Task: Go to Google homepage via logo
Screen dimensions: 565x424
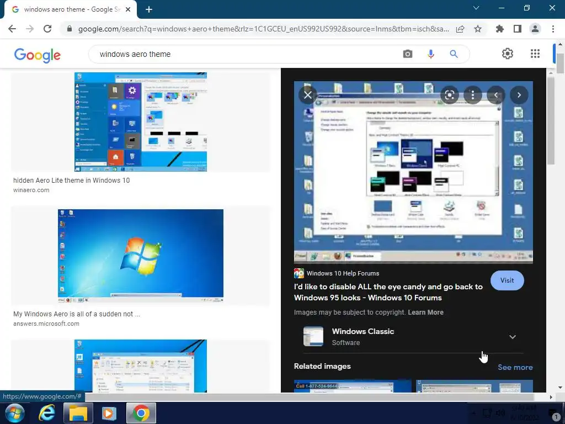Action: tap(38, 55)
